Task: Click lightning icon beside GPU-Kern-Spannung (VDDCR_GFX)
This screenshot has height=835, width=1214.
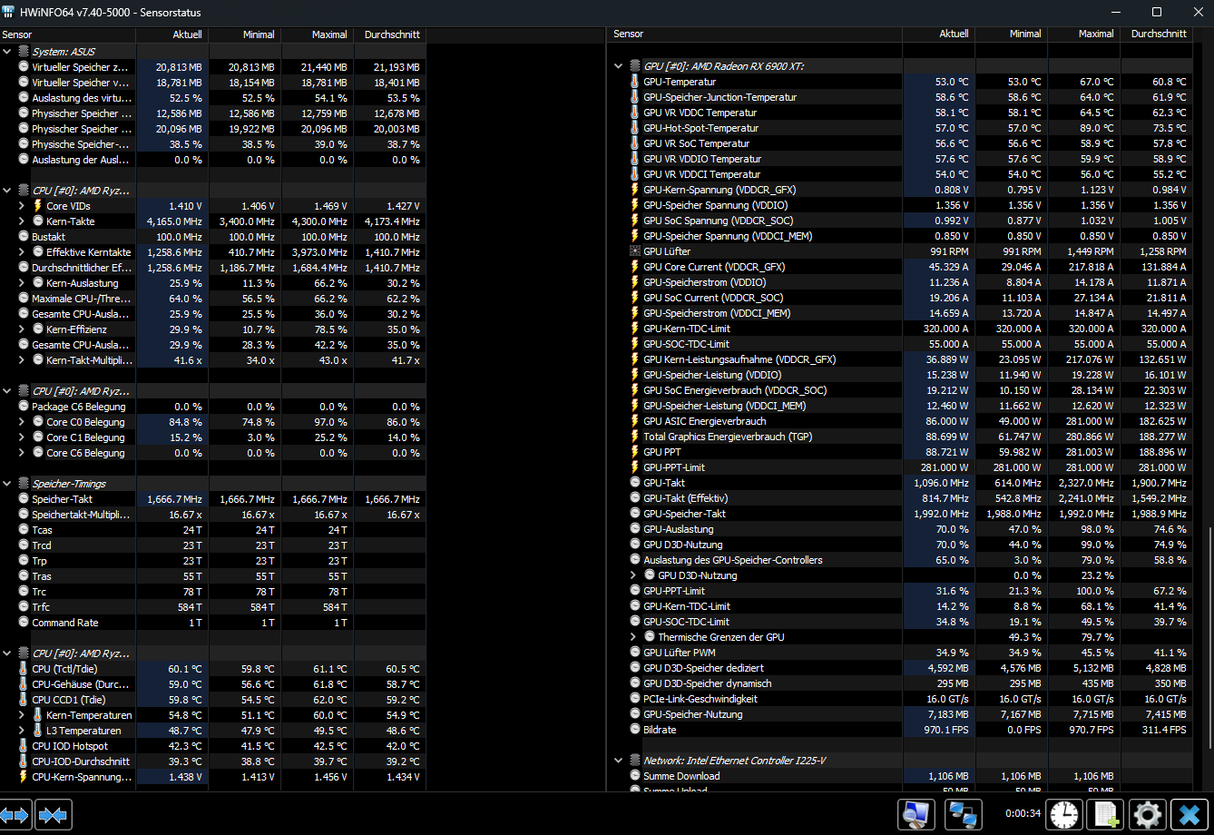Action: coord(635,190)
